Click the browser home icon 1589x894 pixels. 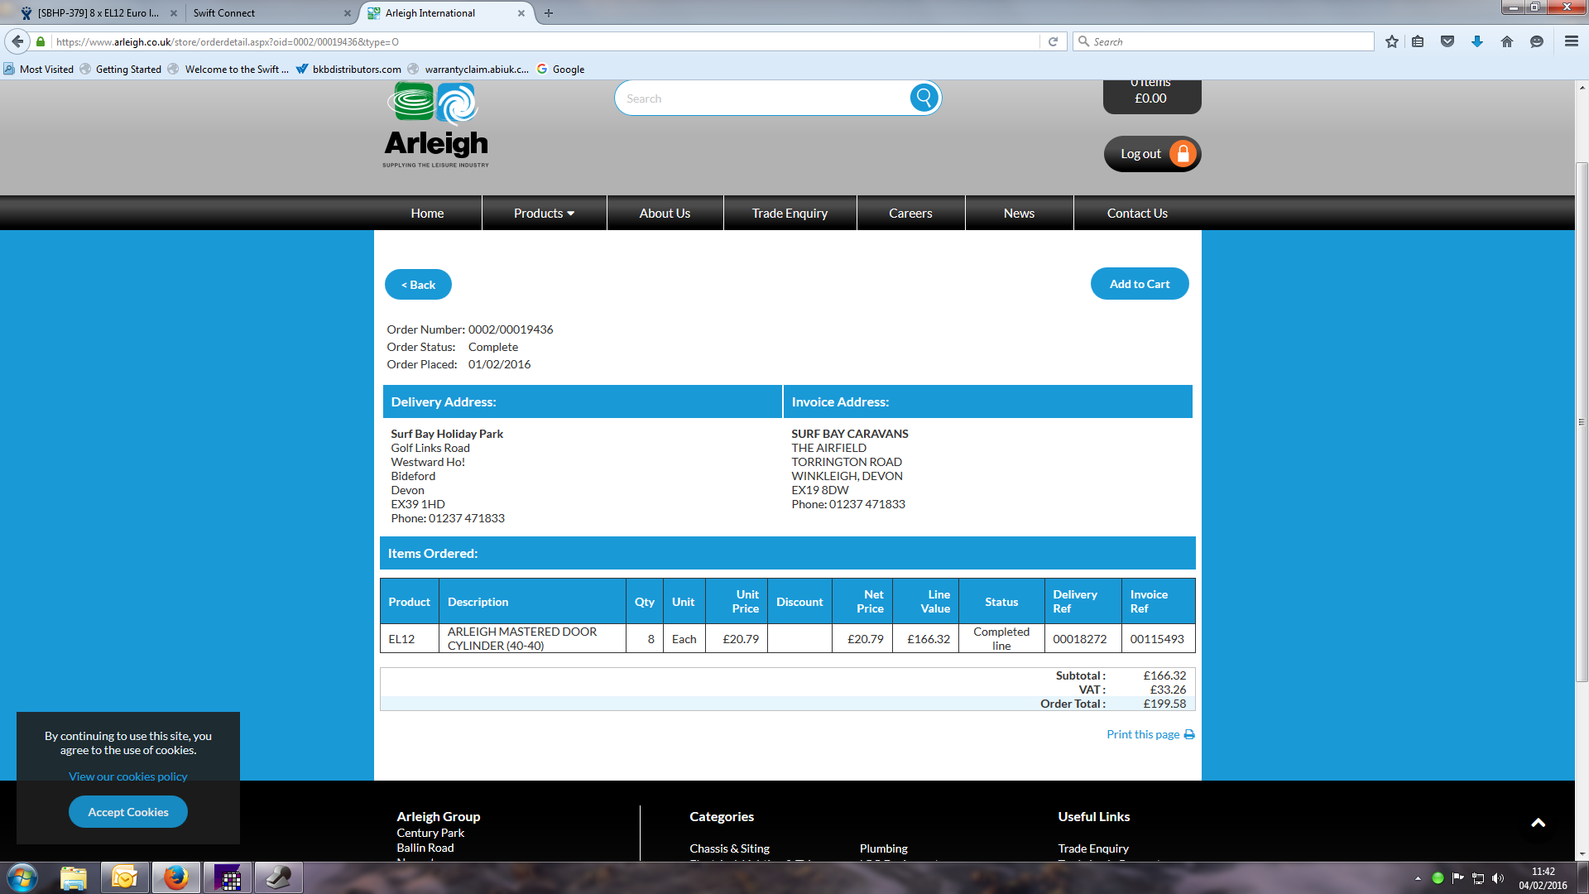1507,41
